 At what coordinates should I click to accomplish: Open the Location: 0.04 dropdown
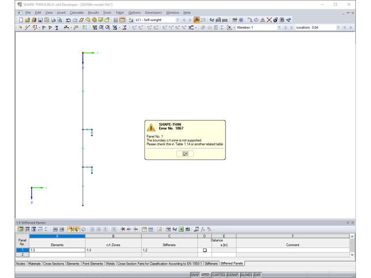(x=338, y=28)
